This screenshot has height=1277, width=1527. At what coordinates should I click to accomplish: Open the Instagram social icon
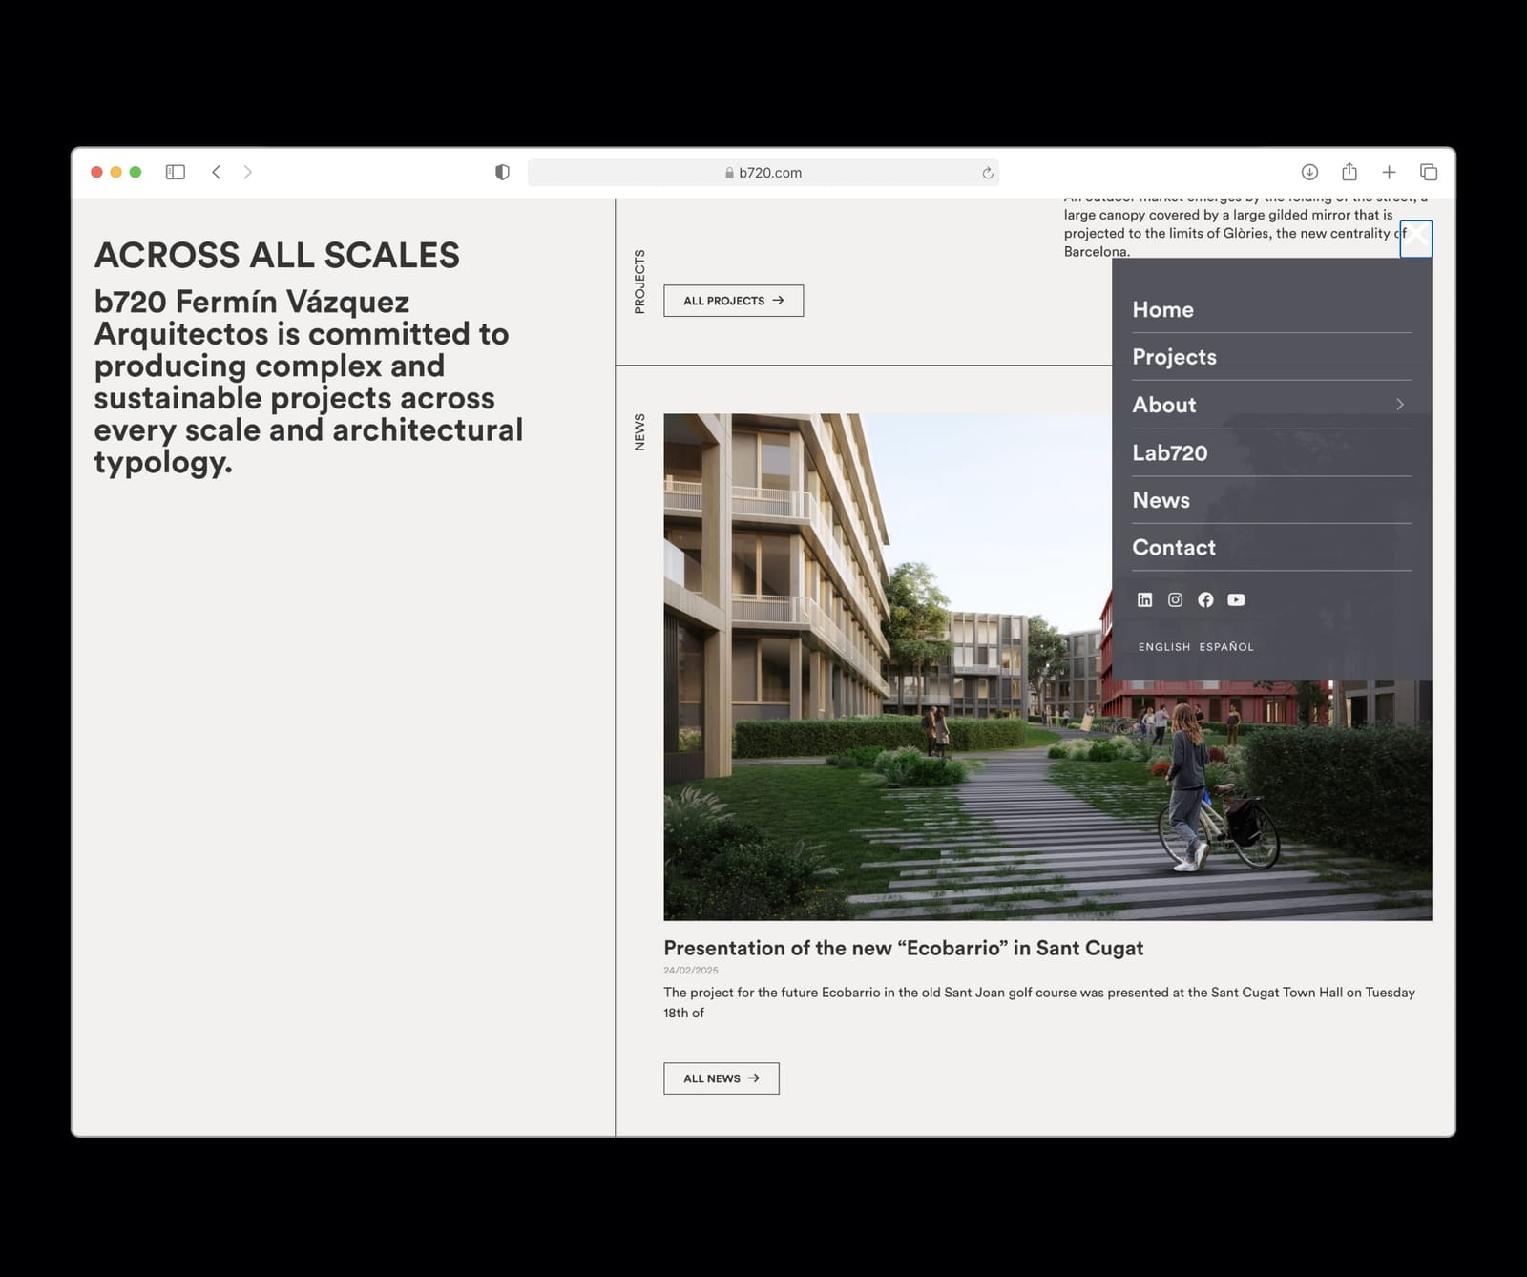point(1175,599)
